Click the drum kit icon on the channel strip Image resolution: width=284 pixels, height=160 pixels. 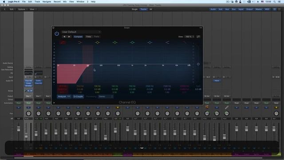pos(207,107)
